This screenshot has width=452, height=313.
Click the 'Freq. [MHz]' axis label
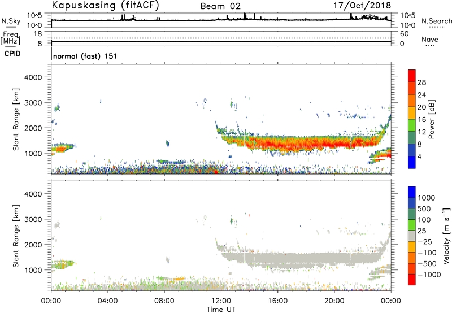pyautogui.click(x=10, y=38)
